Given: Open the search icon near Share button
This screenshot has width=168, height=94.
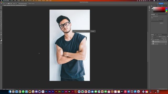Looking at the screenshot, I should click(x=165, y=4).
